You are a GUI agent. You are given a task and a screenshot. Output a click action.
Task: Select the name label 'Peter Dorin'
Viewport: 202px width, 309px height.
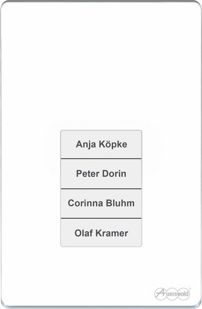pos(101,174)
